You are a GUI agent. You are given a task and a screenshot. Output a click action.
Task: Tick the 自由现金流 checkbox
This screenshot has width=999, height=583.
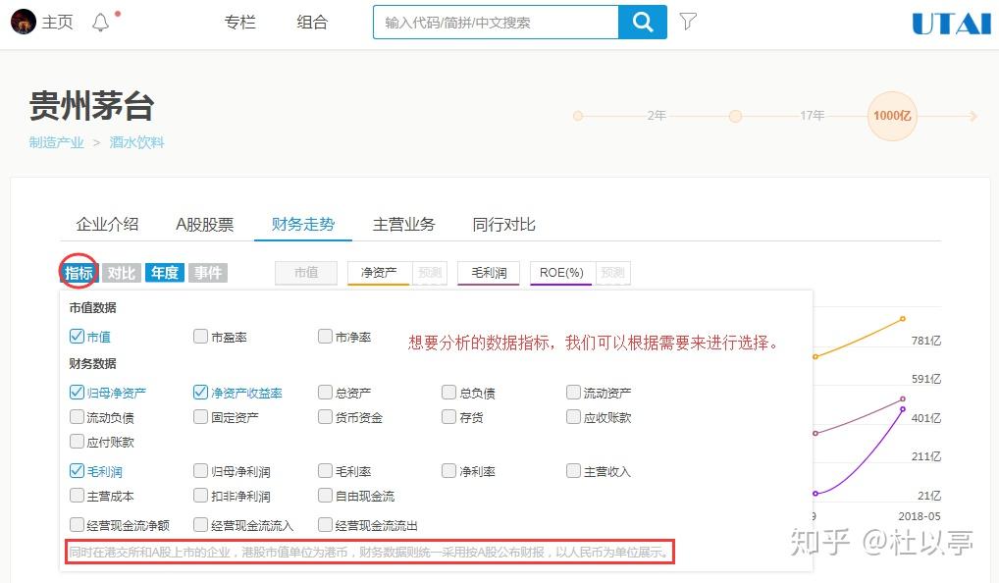[325, 495]
